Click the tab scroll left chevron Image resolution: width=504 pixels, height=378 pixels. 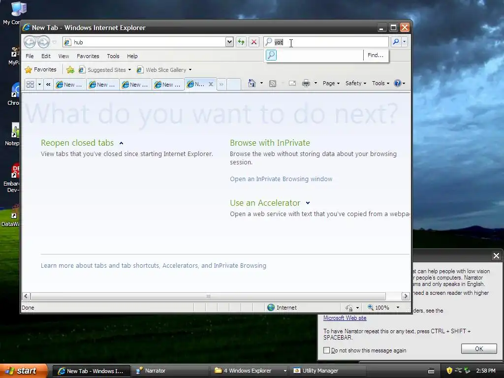pos(48,84)
